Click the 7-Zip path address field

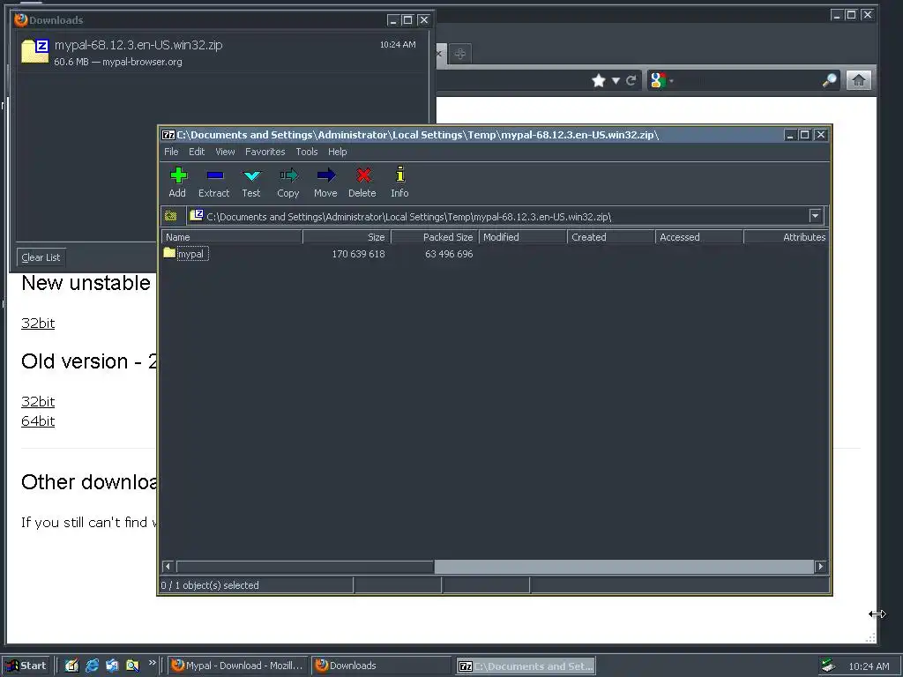point(499,217)
